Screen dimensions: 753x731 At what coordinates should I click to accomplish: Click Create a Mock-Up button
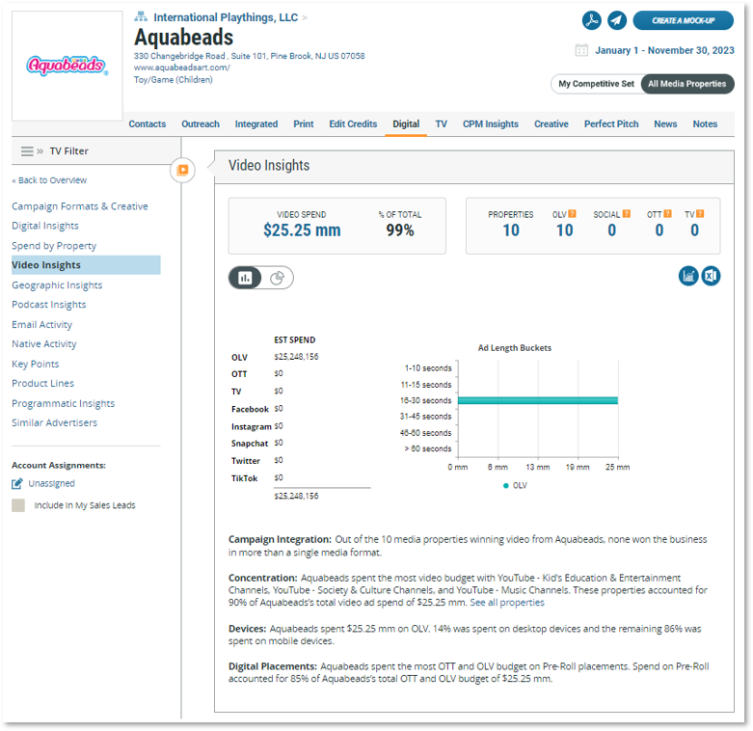pyautogui.click(x=683, y=20)
